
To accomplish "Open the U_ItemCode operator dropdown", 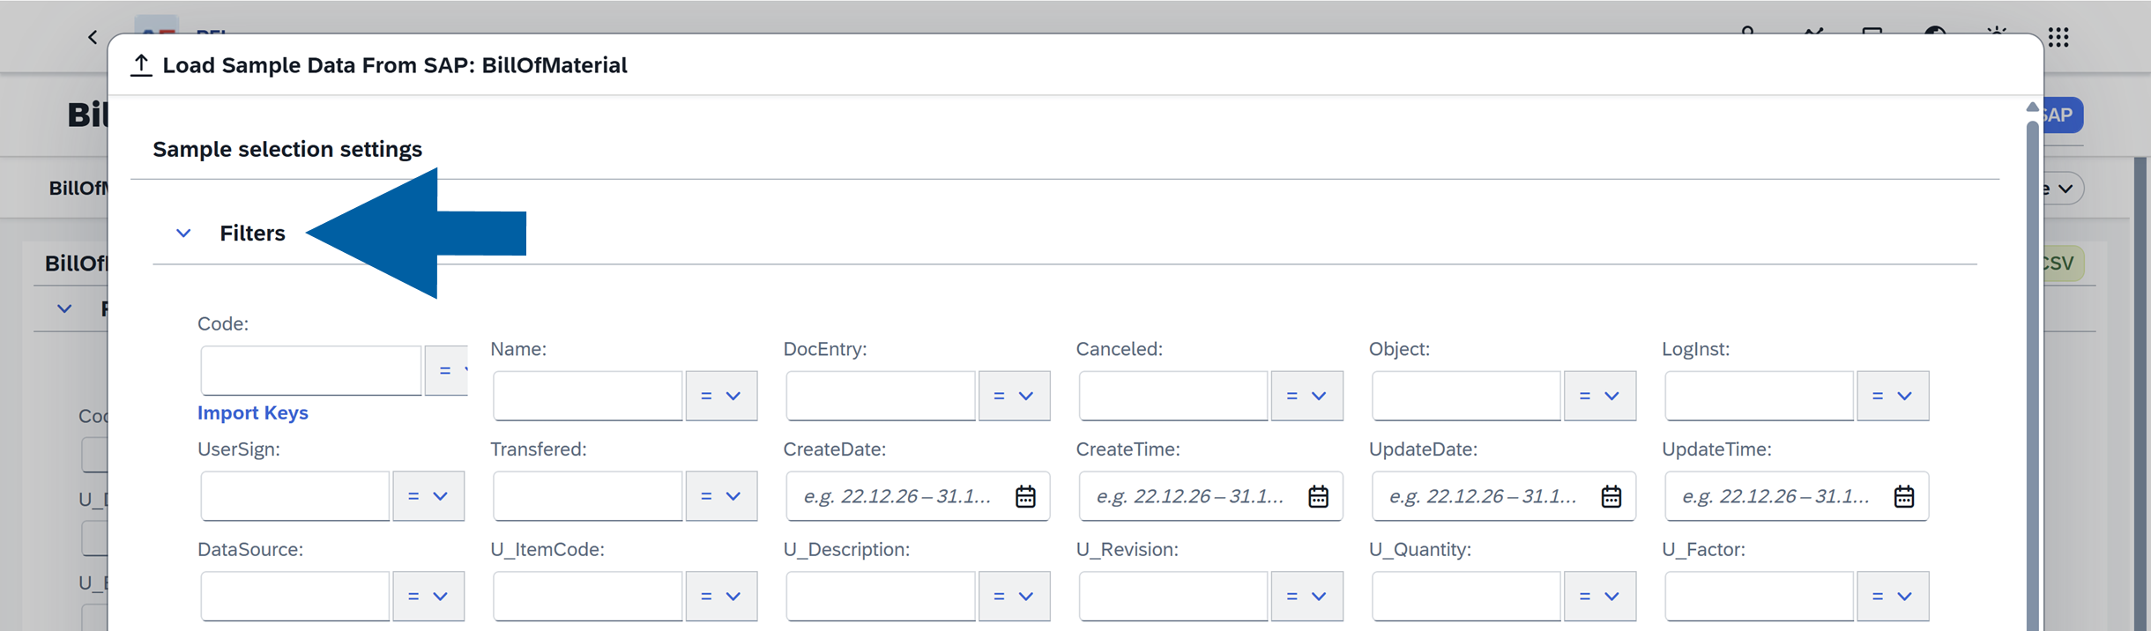I will (721, 597).
